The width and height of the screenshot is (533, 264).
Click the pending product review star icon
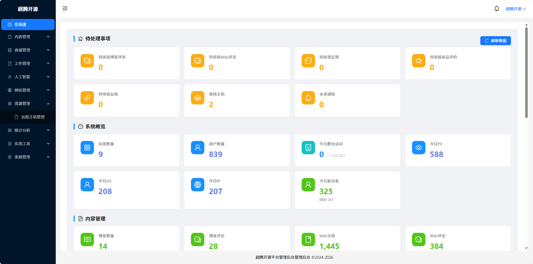418,61
